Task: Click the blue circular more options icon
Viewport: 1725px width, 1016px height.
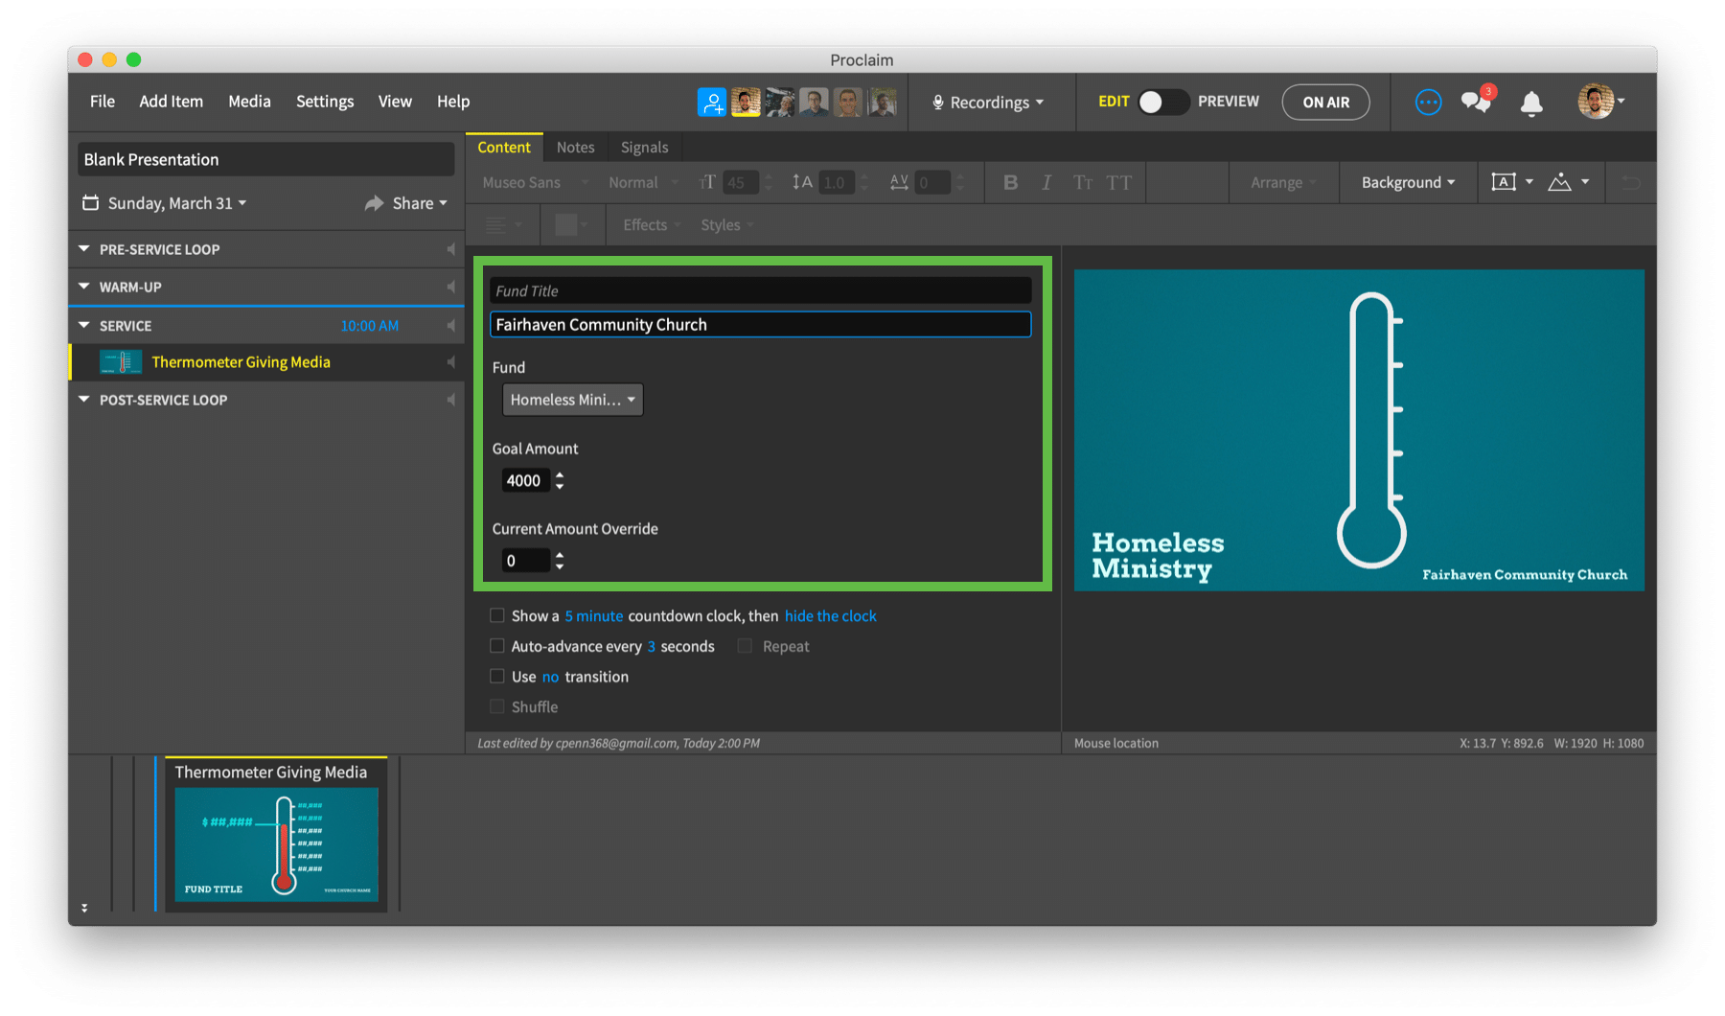Action: click(x=1428, y=102)
